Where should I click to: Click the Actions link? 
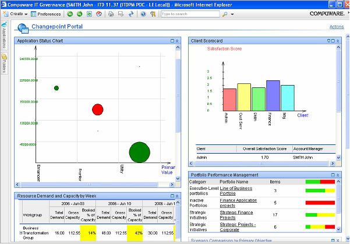click(336, 27)
